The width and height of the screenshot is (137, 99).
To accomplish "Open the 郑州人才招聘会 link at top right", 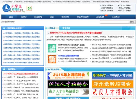I will click(125, 8).
